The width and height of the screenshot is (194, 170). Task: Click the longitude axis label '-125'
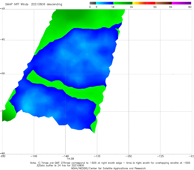(160, 156)
